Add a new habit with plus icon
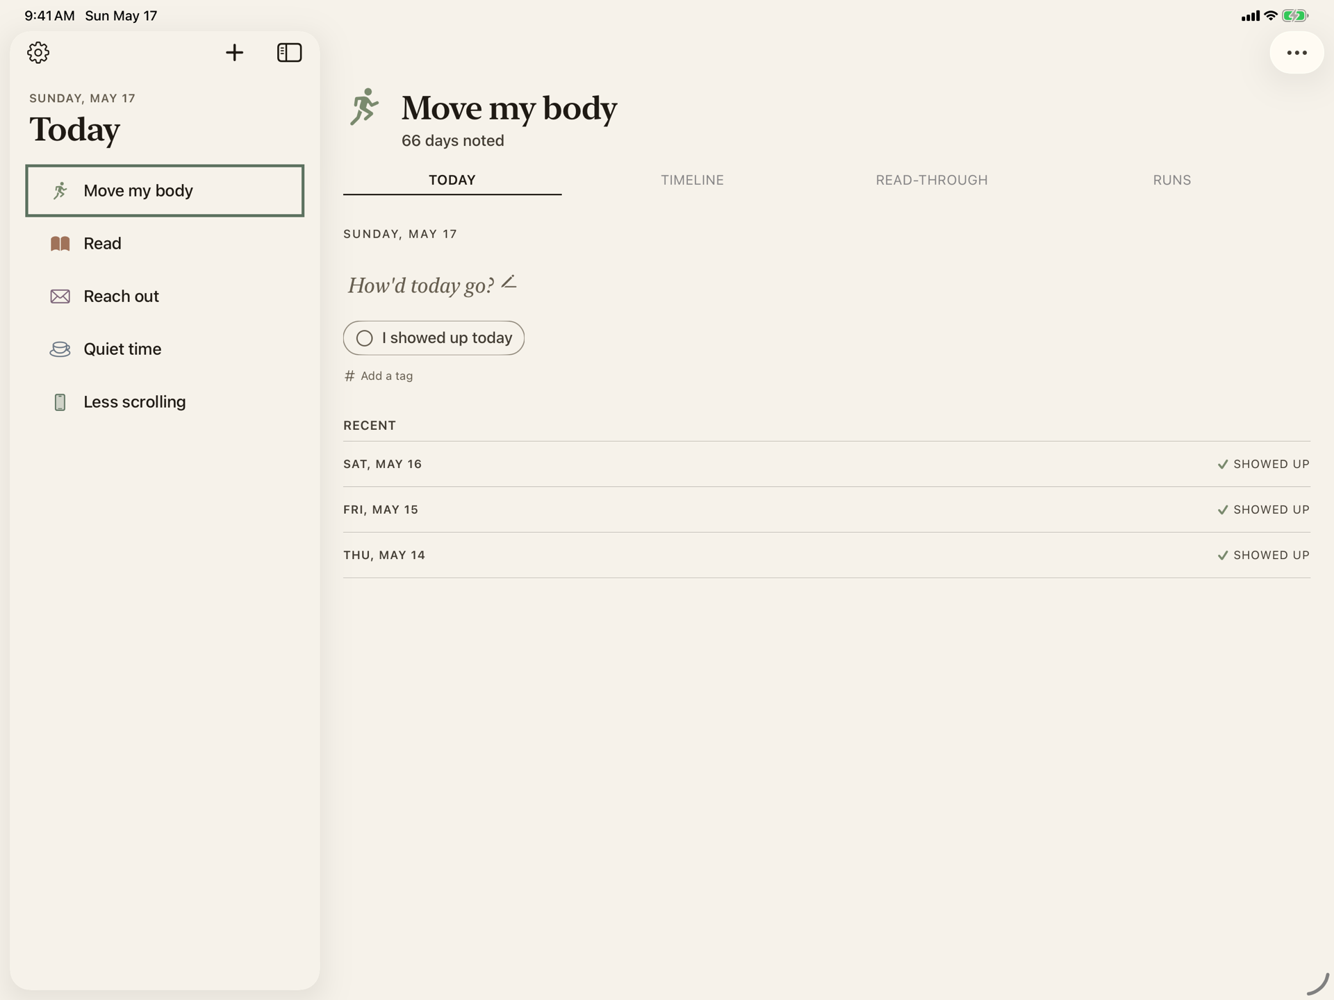This screenshot has height=1000, width=1334. [x=234, y=53]
